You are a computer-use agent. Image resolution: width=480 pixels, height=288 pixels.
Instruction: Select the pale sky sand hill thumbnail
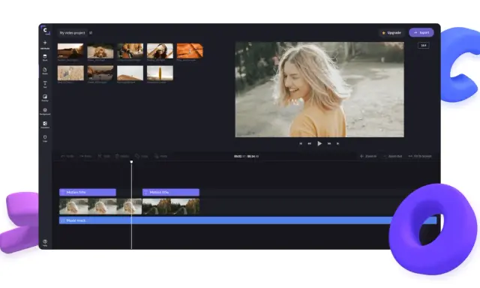pos(130,73)
